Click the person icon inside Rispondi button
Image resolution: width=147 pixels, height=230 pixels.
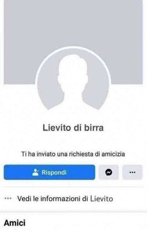(35, 172)
